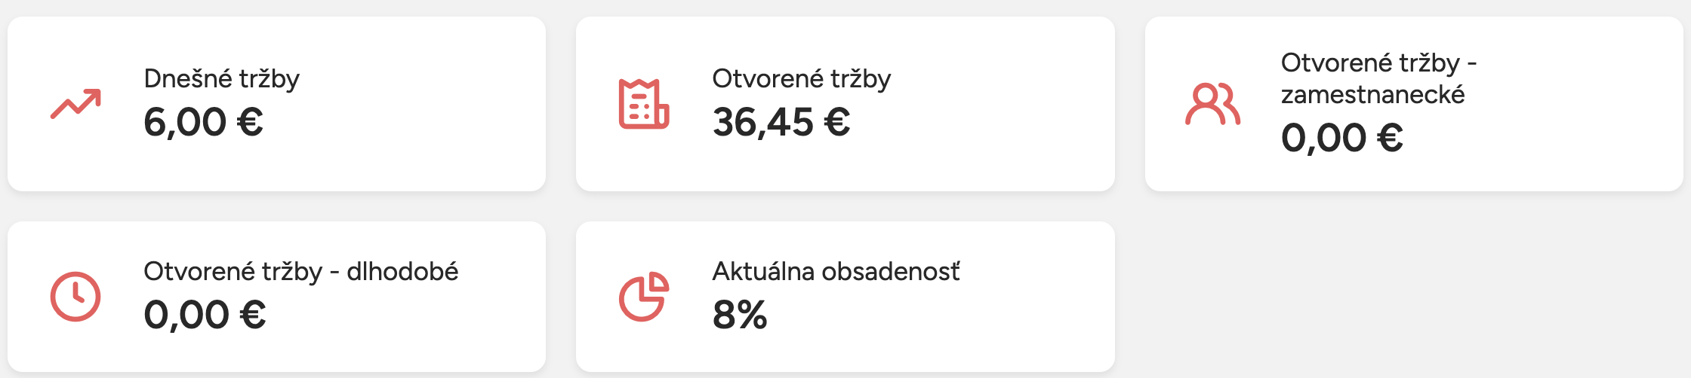The height and width of the screenshot is (378, 1691).
Task: Click the rising trend arrow icon
Action: click(x=75, y=104)
